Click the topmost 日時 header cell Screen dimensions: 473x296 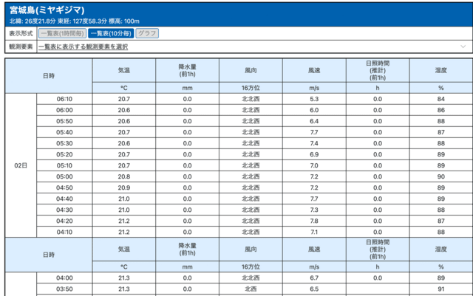pyautogui.click(x=48, y=76)
